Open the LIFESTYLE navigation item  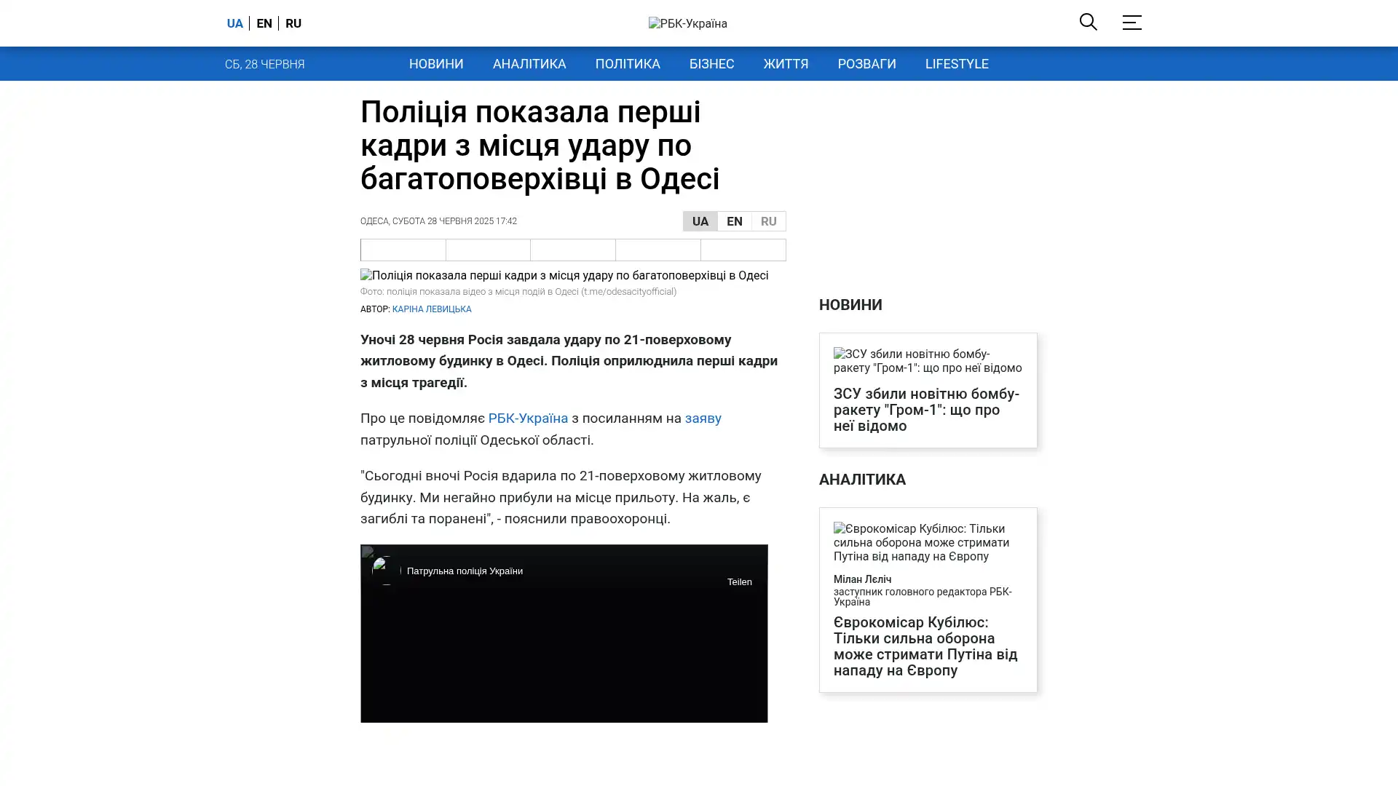[x=956, y=64]
